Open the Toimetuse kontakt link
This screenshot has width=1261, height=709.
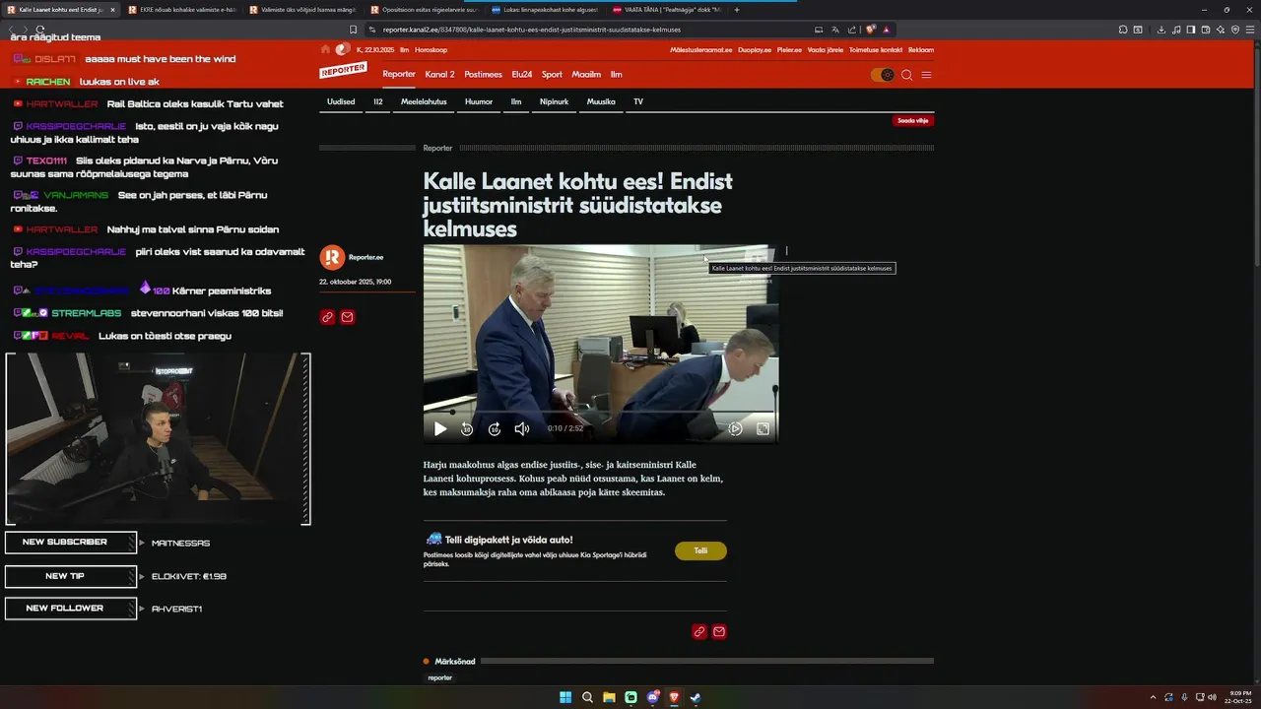(876, 49)
